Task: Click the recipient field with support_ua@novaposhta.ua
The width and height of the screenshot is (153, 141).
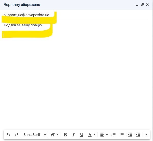Action: click(76, 15)
